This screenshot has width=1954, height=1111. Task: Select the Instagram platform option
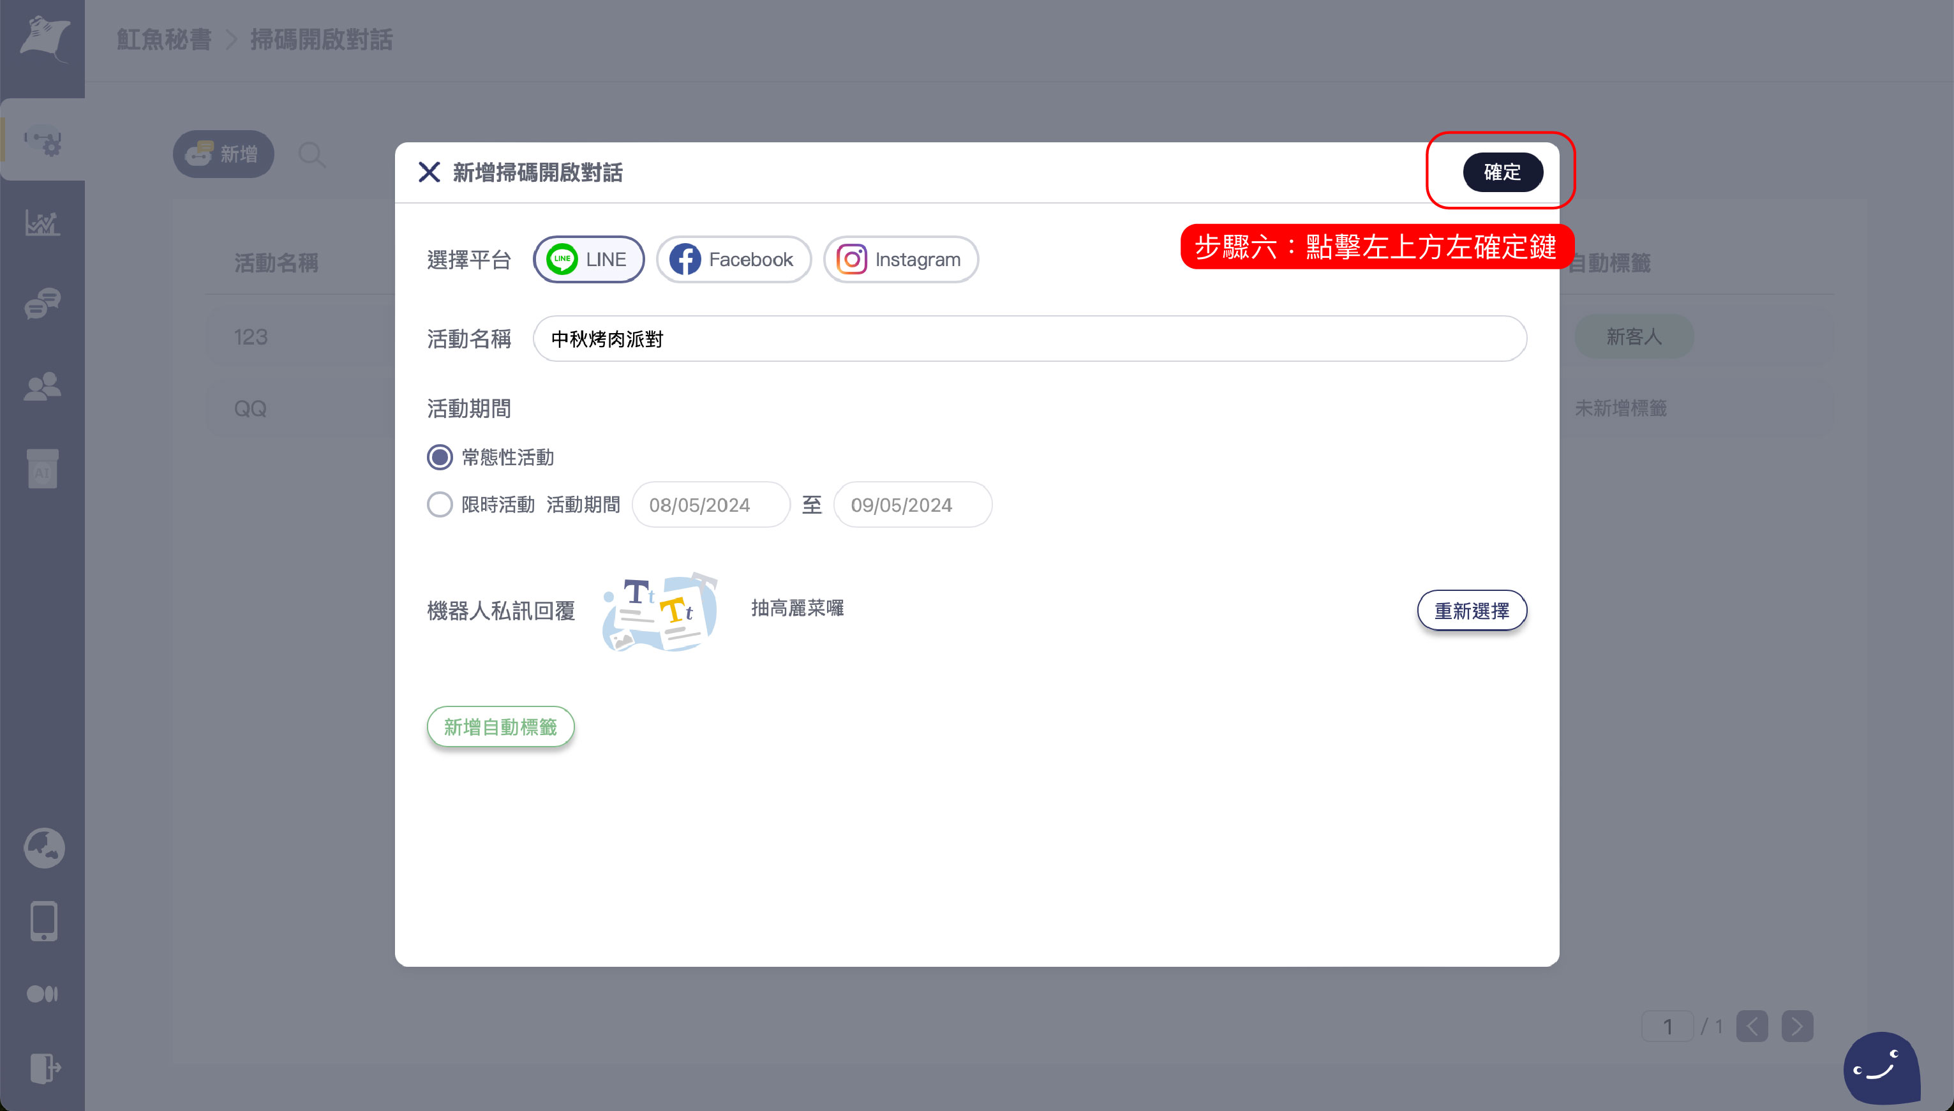point(900,260)
